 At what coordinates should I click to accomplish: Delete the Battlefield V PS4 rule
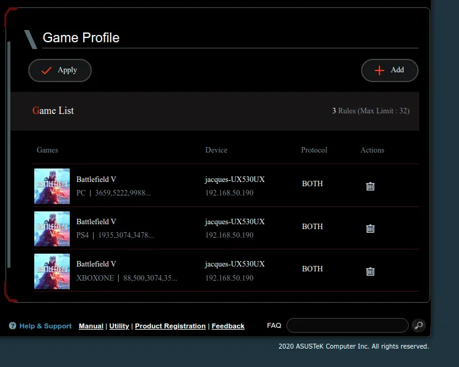(x=370, y=229)
